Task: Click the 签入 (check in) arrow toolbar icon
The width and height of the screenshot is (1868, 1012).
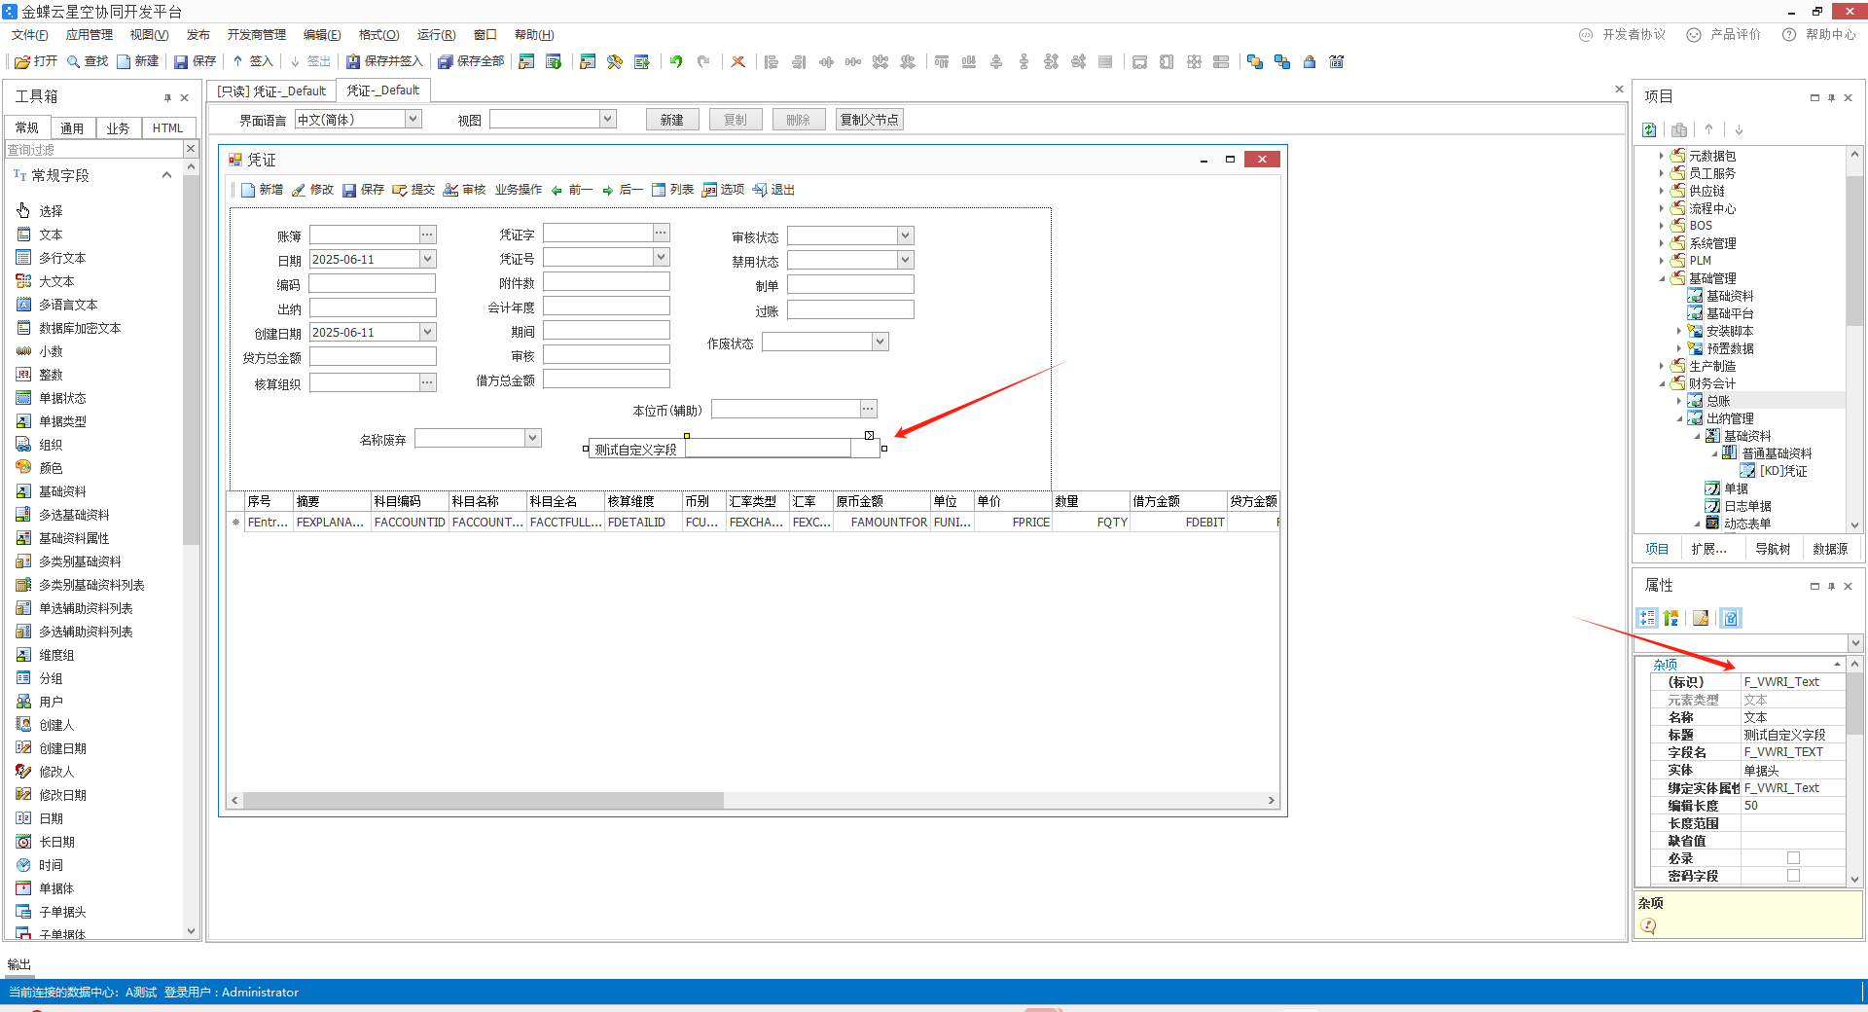Action: point(237,61)
